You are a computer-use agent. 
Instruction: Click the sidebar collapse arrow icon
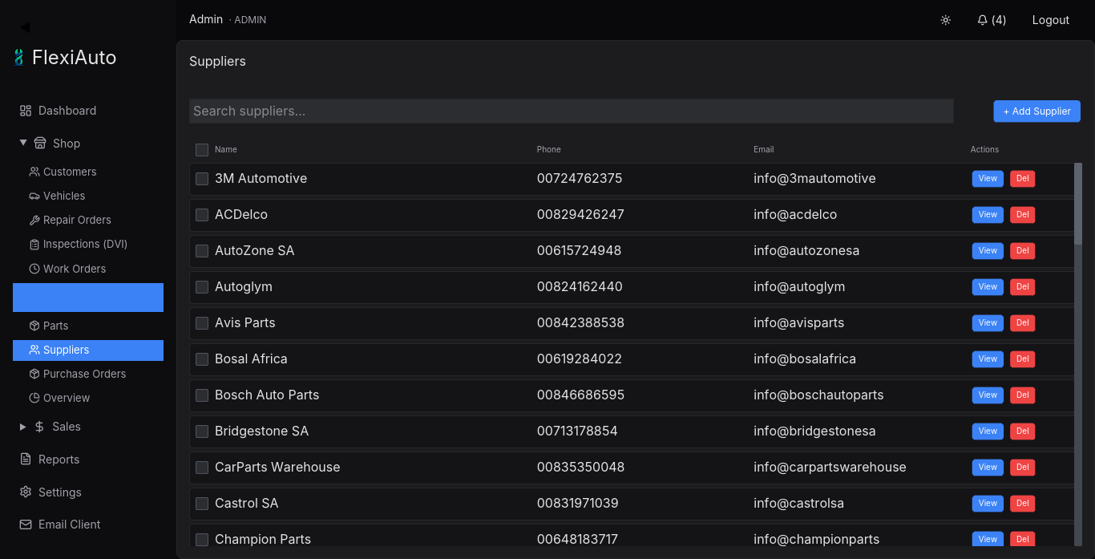coord(25,27)
